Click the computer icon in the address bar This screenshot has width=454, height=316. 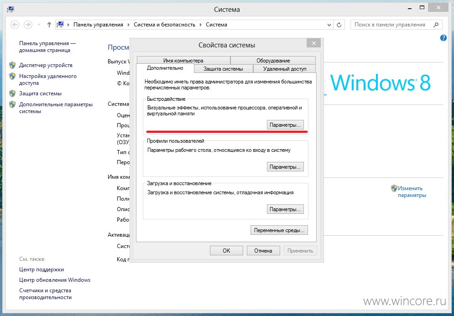[60, 25]
